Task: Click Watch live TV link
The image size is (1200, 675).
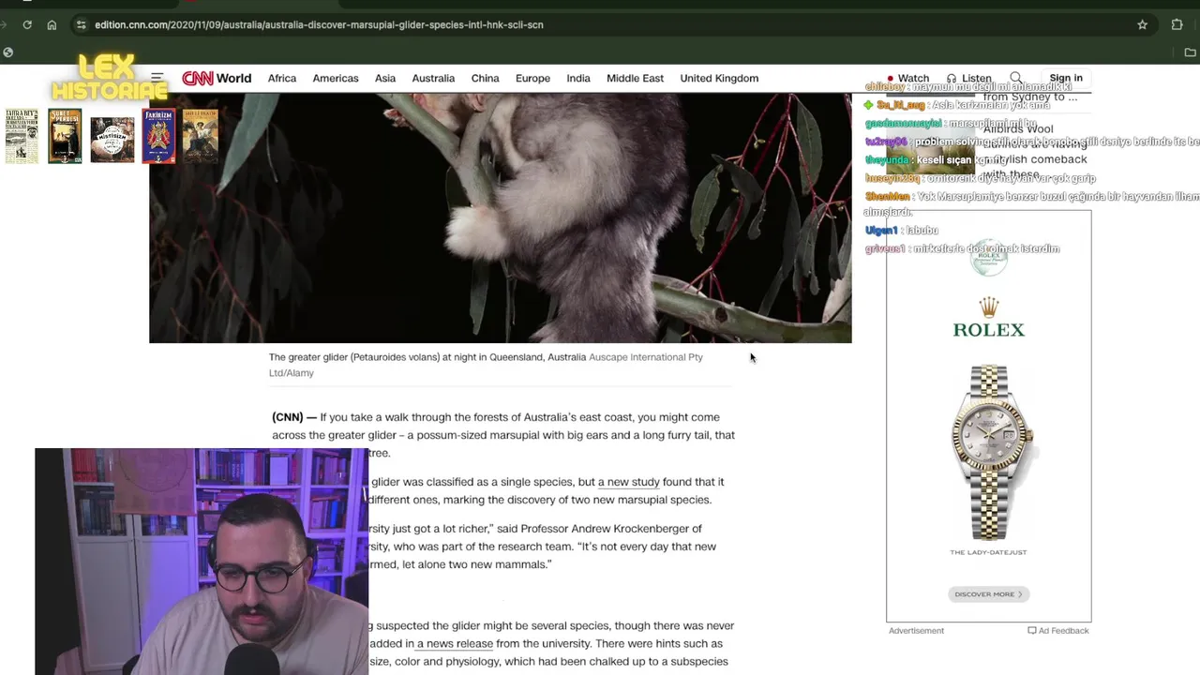Action: point(907,79)
